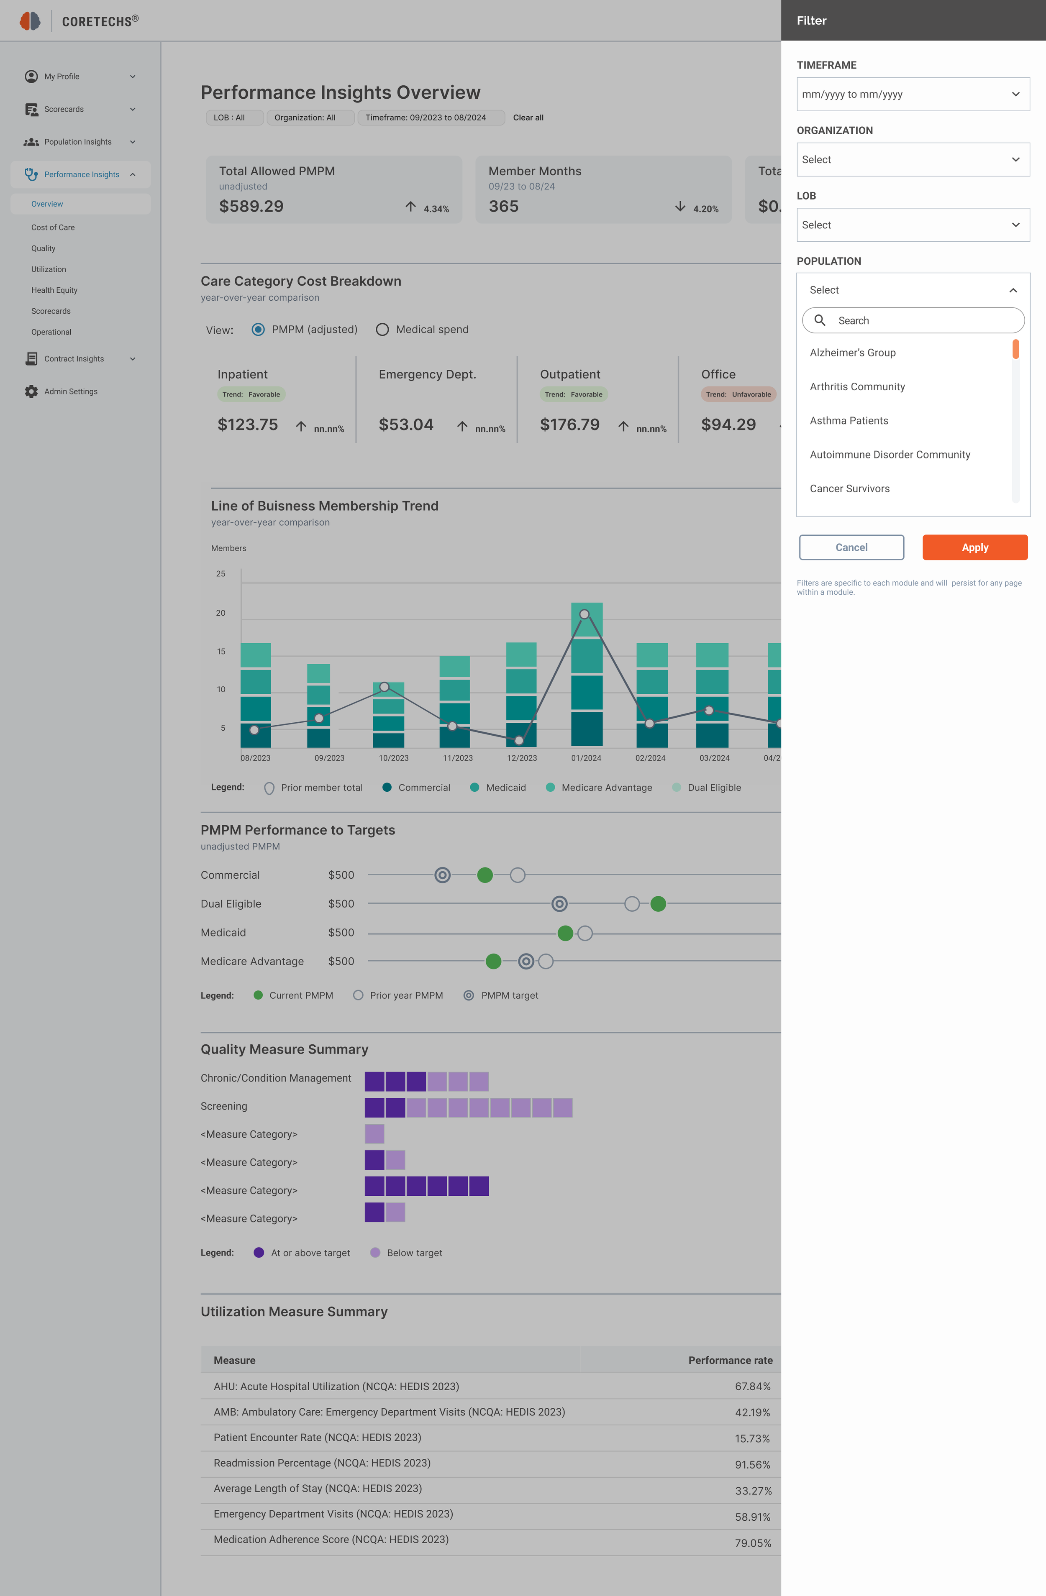Open the Cost of Care menu item
The image size is (1046, 1596).
53,228
